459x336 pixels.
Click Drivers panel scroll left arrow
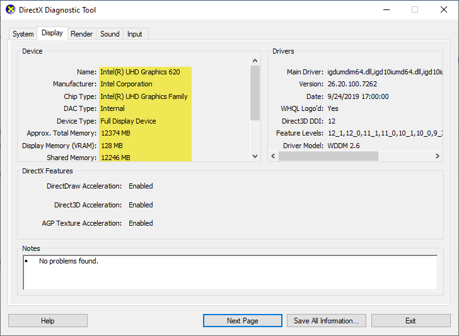click(x=273, y=156)
